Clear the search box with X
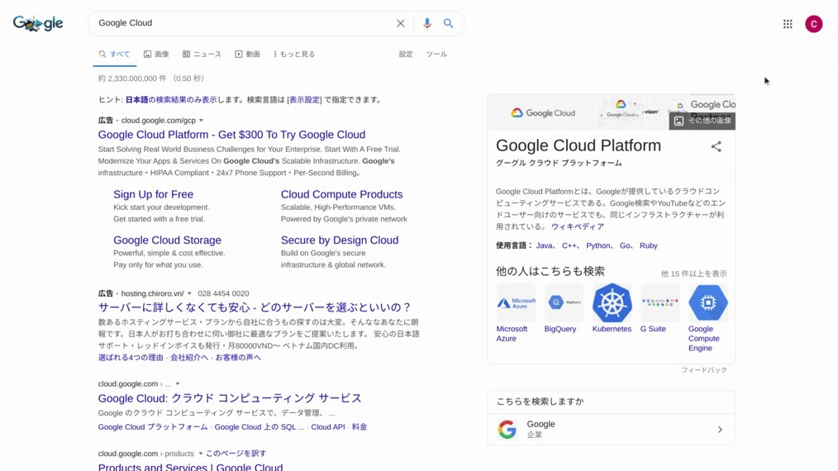Image resolution: width=838 pixels, height=471 pixels. 400,23
